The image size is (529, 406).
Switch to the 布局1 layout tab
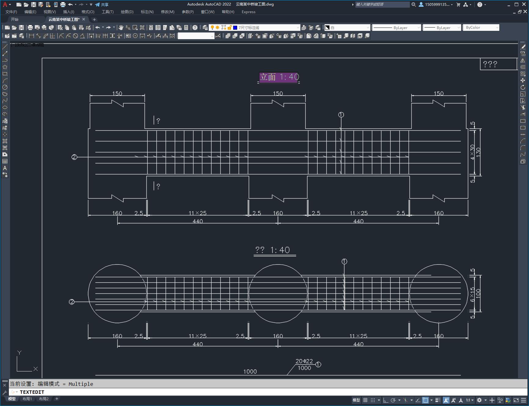click(x=27, y=399)
